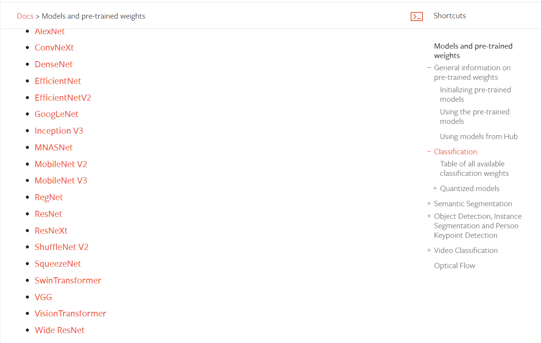This screenshot has height=343, width=541.
Task: Go to Initializing pre-trained models
Action: 475,94
